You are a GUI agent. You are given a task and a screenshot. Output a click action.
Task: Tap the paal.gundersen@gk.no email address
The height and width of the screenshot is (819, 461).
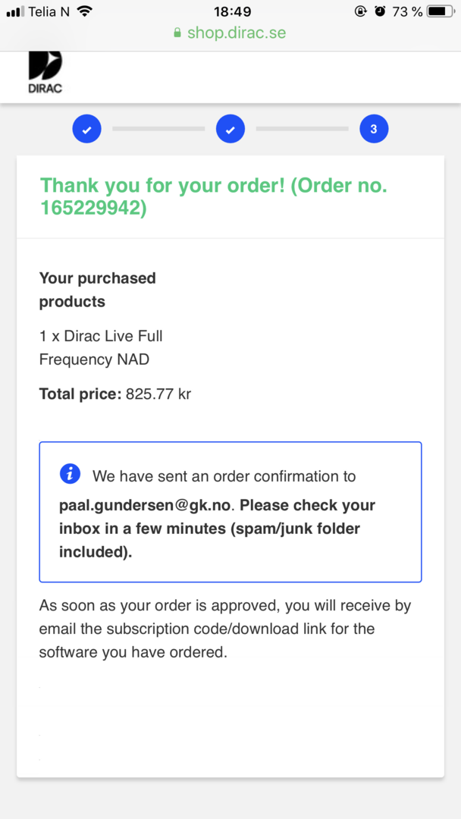146,505
